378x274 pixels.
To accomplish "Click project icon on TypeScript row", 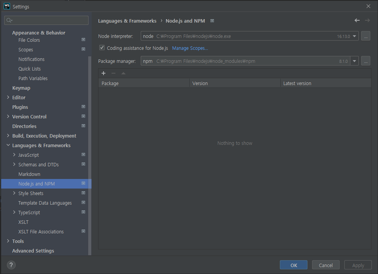I will (84, 212).
